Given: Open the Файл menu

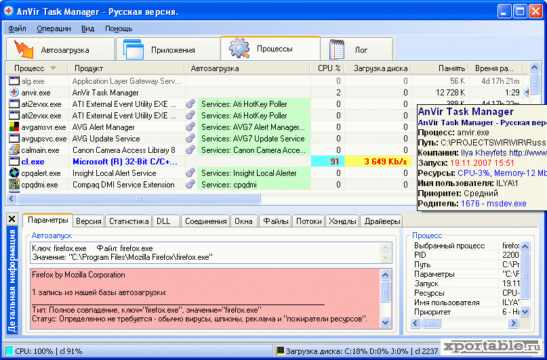Looking at the screenshot, I should pyautogui.click(x=17, y=28).
